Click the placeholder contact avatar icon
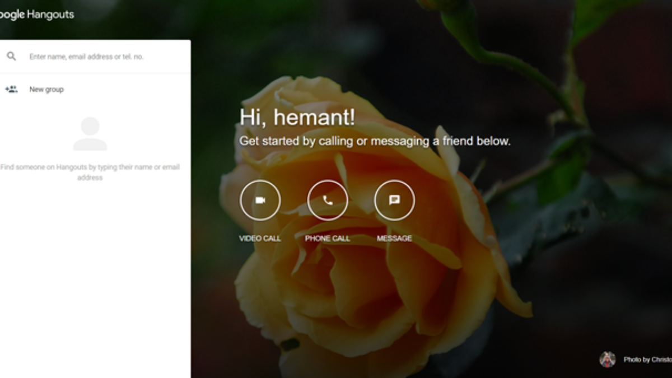 click(x=90, y=134)
